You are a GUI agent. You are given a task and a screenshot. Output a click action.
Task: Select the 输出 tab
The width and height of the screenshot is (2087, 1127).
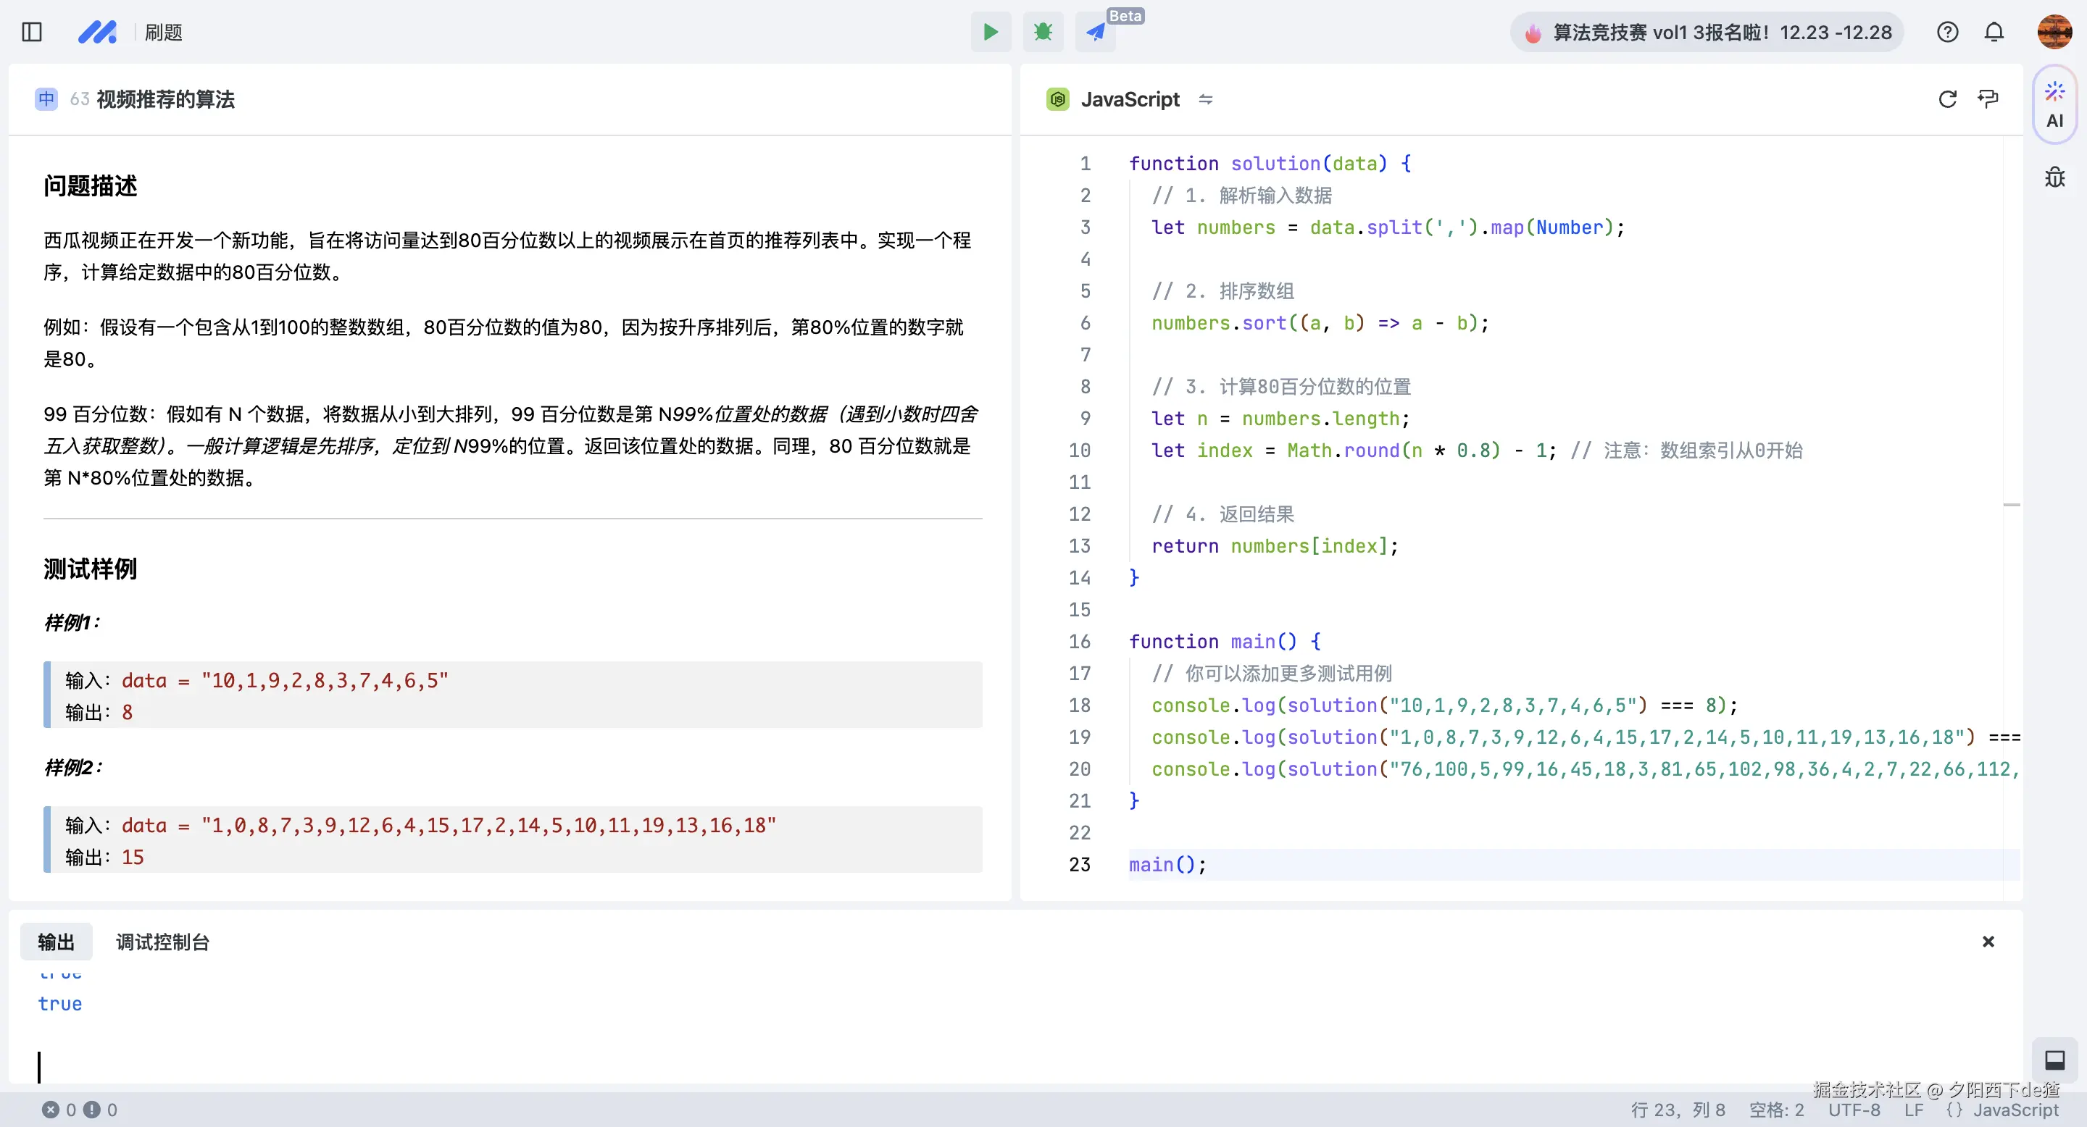[x=56, y=942]
